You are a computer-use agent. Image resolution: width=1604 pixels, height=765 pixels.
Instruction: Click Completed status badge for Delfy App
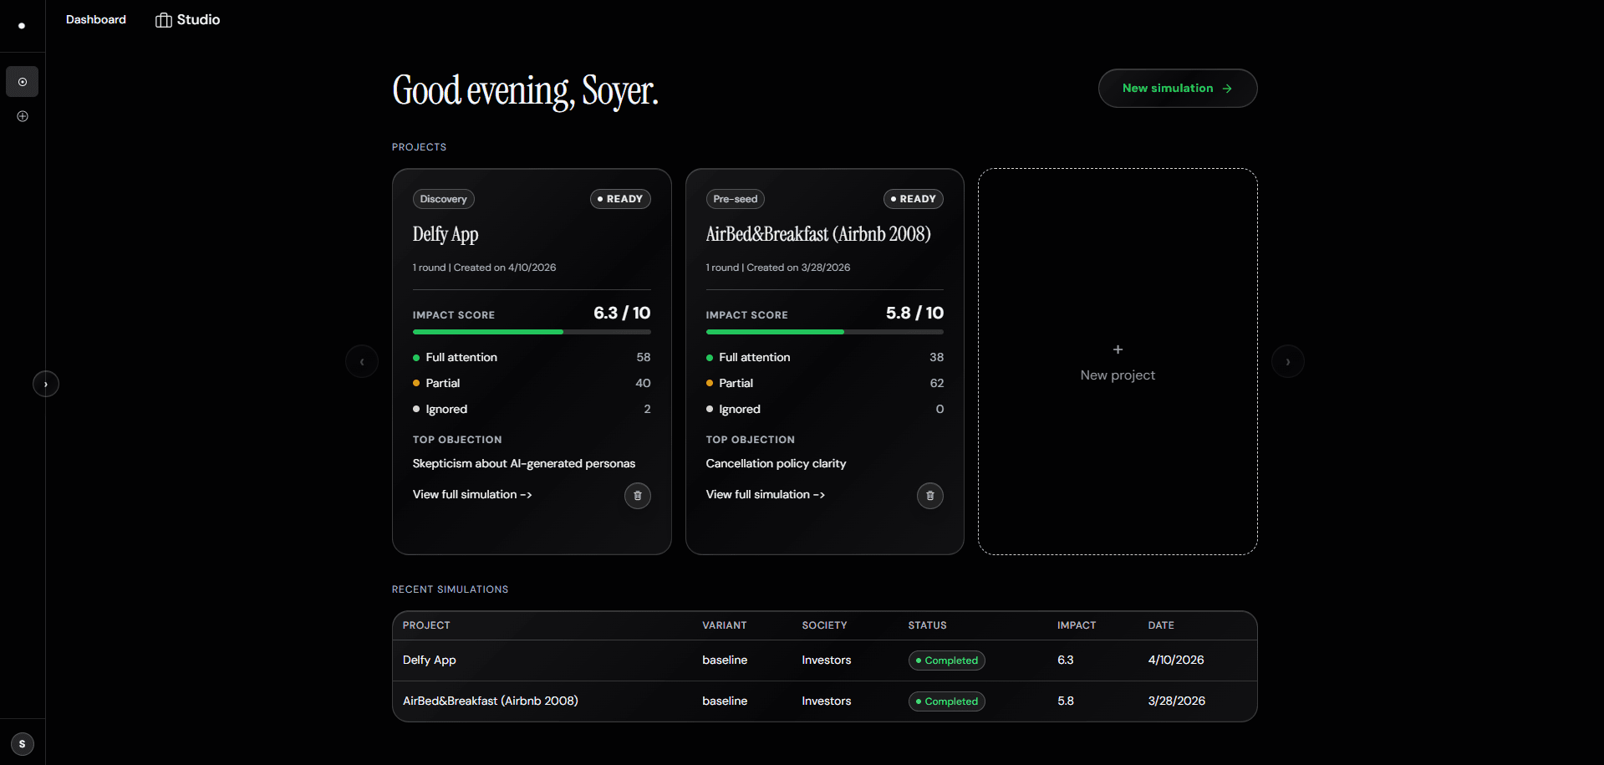tap(947, 660)
